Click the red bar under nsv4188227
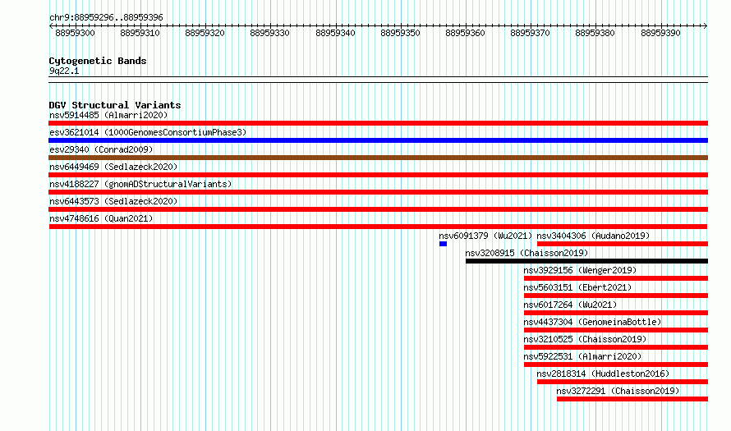The height and width of the screenshot is (431, 731). [x=378, y=192]
